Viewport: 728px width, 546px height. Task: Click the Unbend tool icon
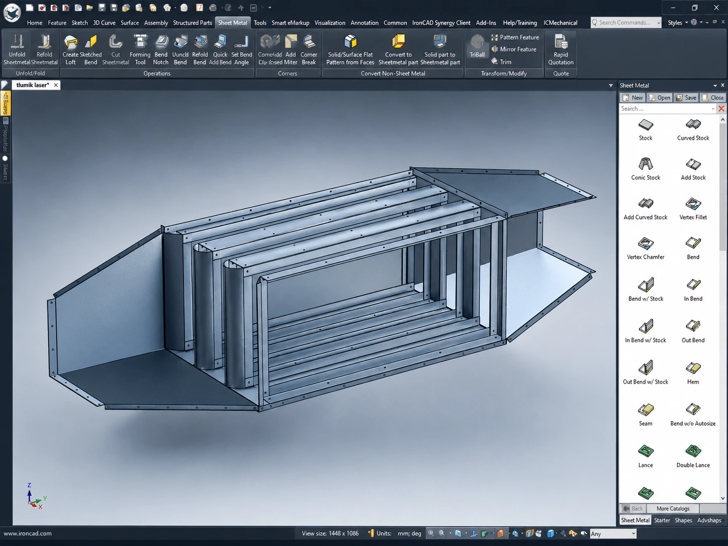click(180, 50)
